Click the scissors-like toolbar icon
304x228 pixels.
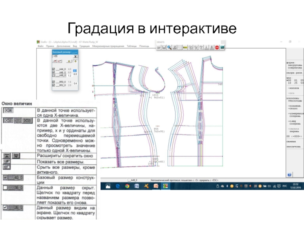point(196,47)
